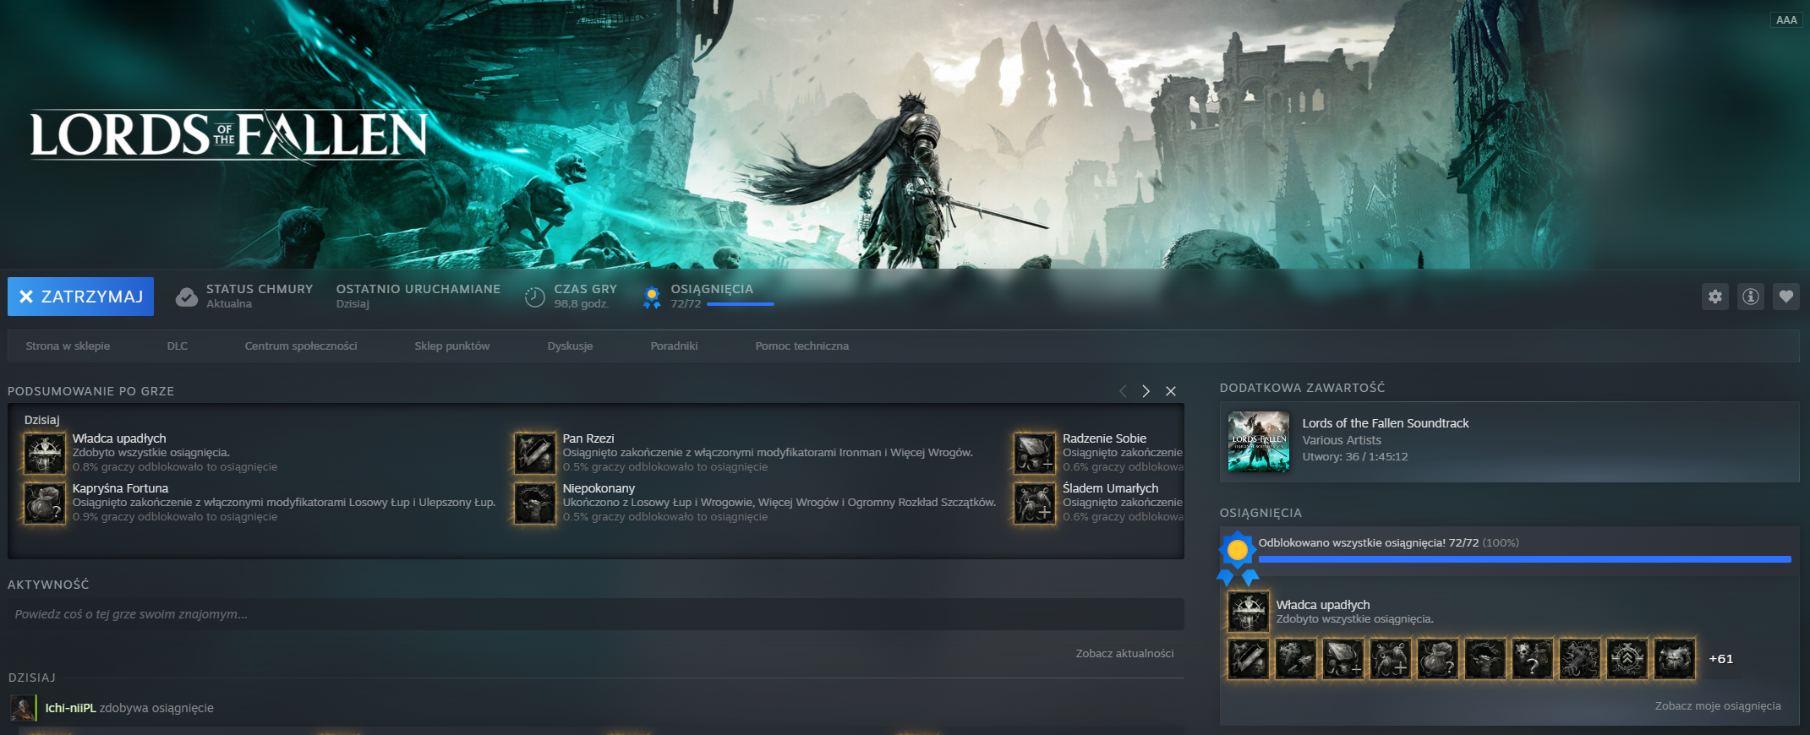Screen dimensions: 1810x735
Task: Click Władca upadłych icon in achievements panel
Action: 1248,612
